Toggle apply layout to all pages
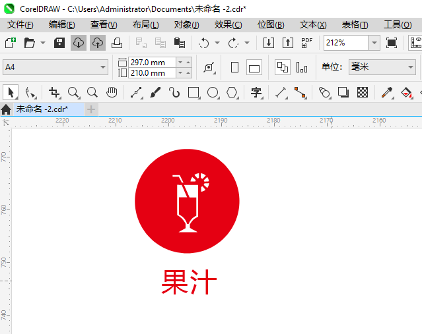This screenshot has width=422, height=334. 282,67
